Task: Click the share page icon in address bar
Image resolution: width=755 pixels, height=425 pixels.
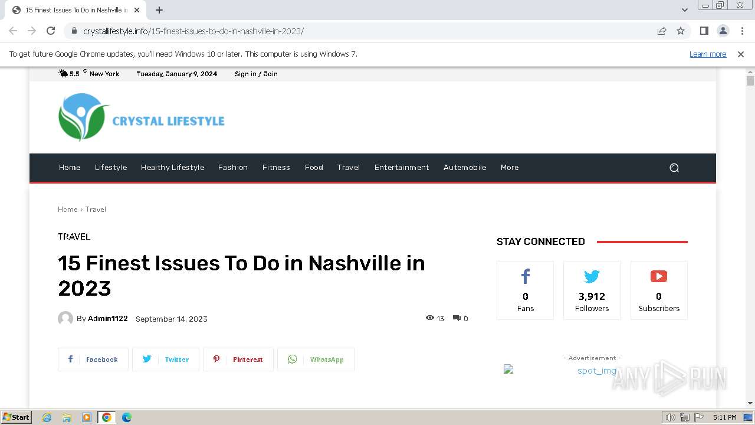Action: [x=662, y=31]
